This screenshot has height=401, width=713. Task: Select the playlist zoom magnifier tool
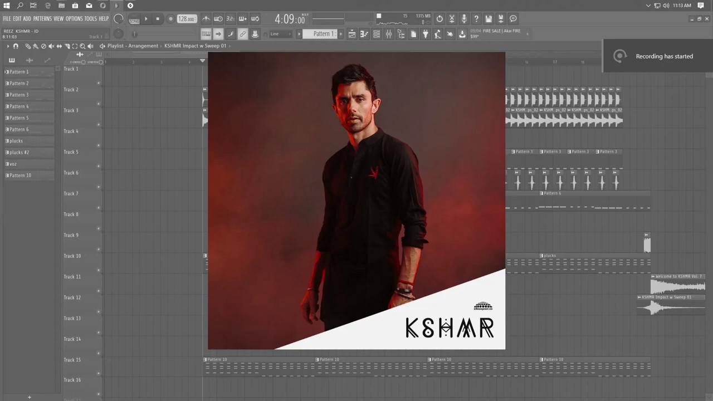click(x=82, y=46)
